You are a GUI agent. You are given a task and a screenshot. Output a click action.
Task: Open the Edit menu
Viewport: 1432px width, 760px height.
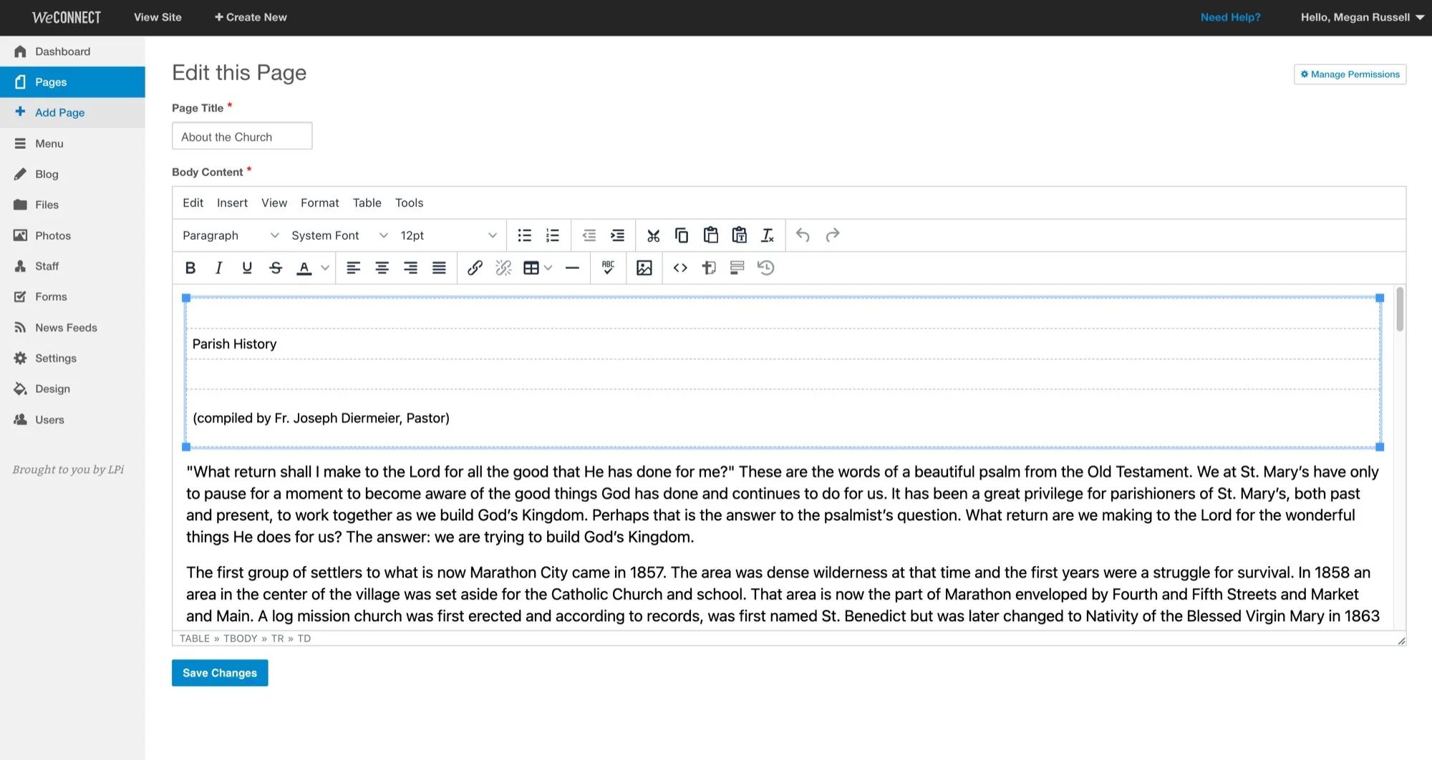coord(193,203)
